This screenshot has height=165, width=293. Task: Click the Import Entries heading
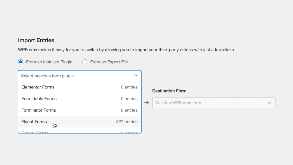click(36, 40)
